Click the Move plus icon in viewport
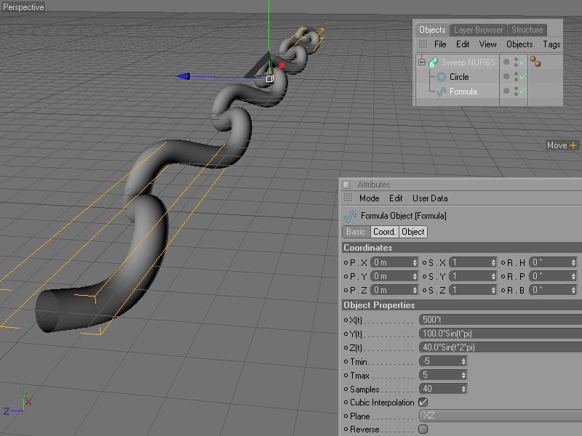 pyautogui.click(x=573, y=145)
